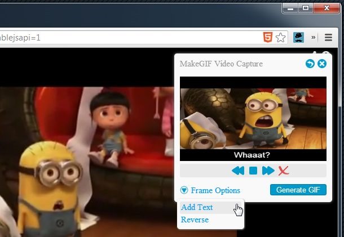
Task: Open the MakeGIF extension icon with hat and mustache
Action: pos(298,38)
